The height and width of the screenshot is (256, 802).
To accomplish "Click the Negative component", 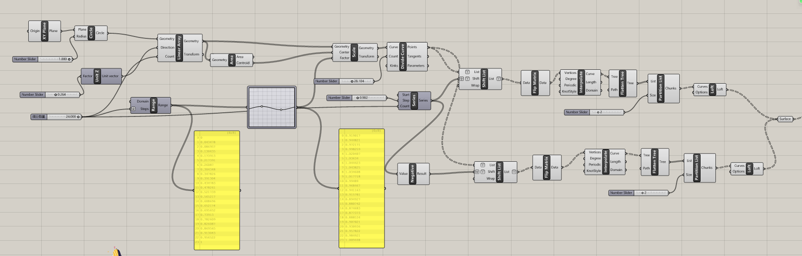I will [412, 174].
